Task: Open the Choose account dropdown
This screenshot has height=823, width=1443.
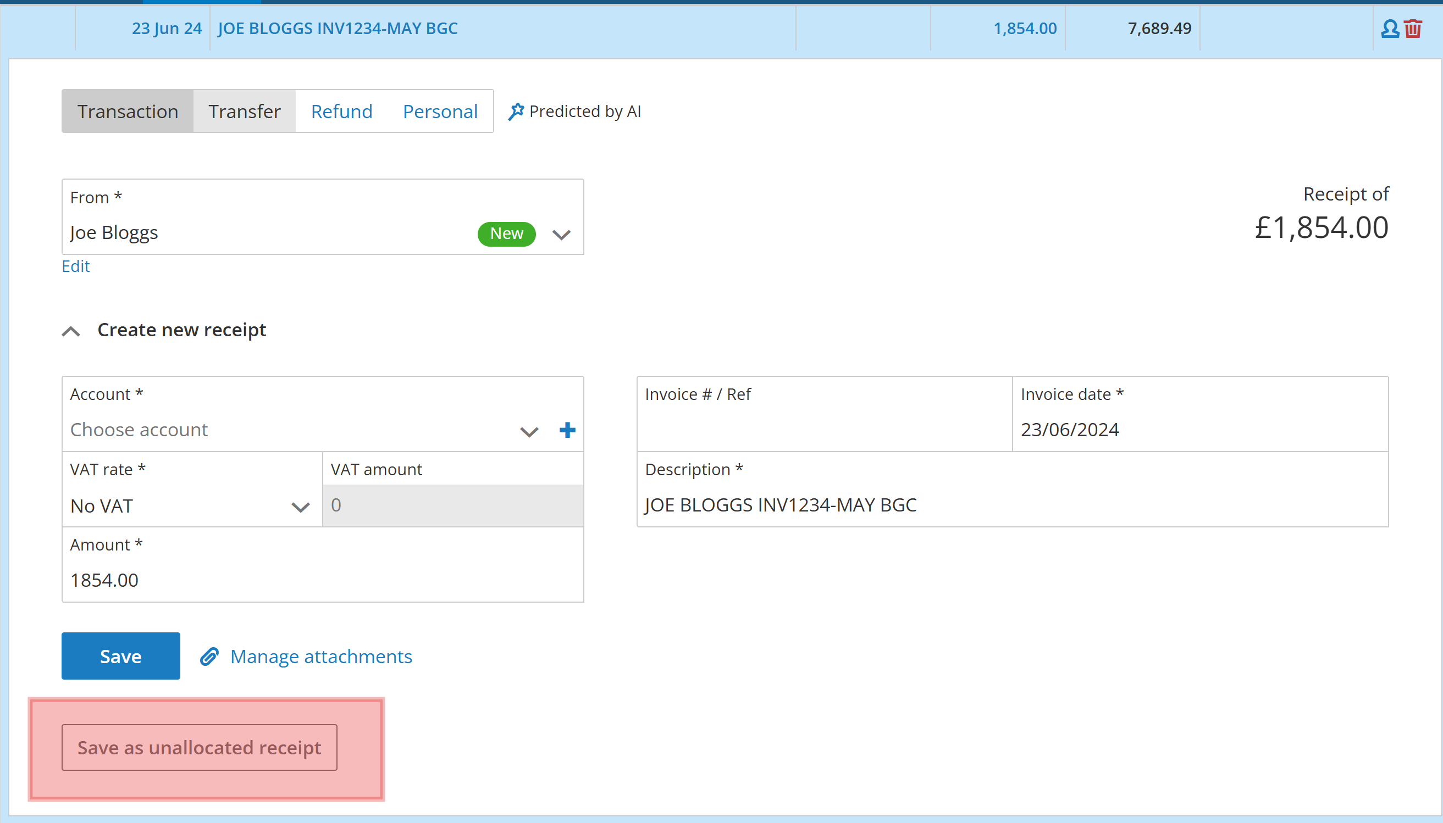Action: 529,432
